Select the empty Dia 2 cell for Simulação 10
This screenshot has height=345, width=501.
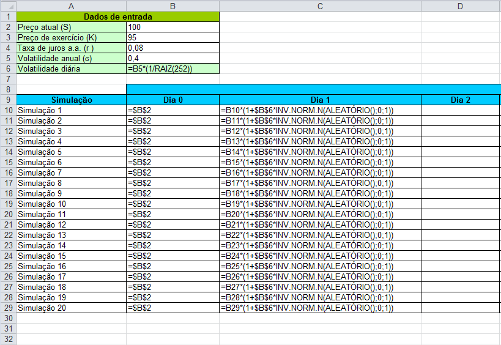460,204
